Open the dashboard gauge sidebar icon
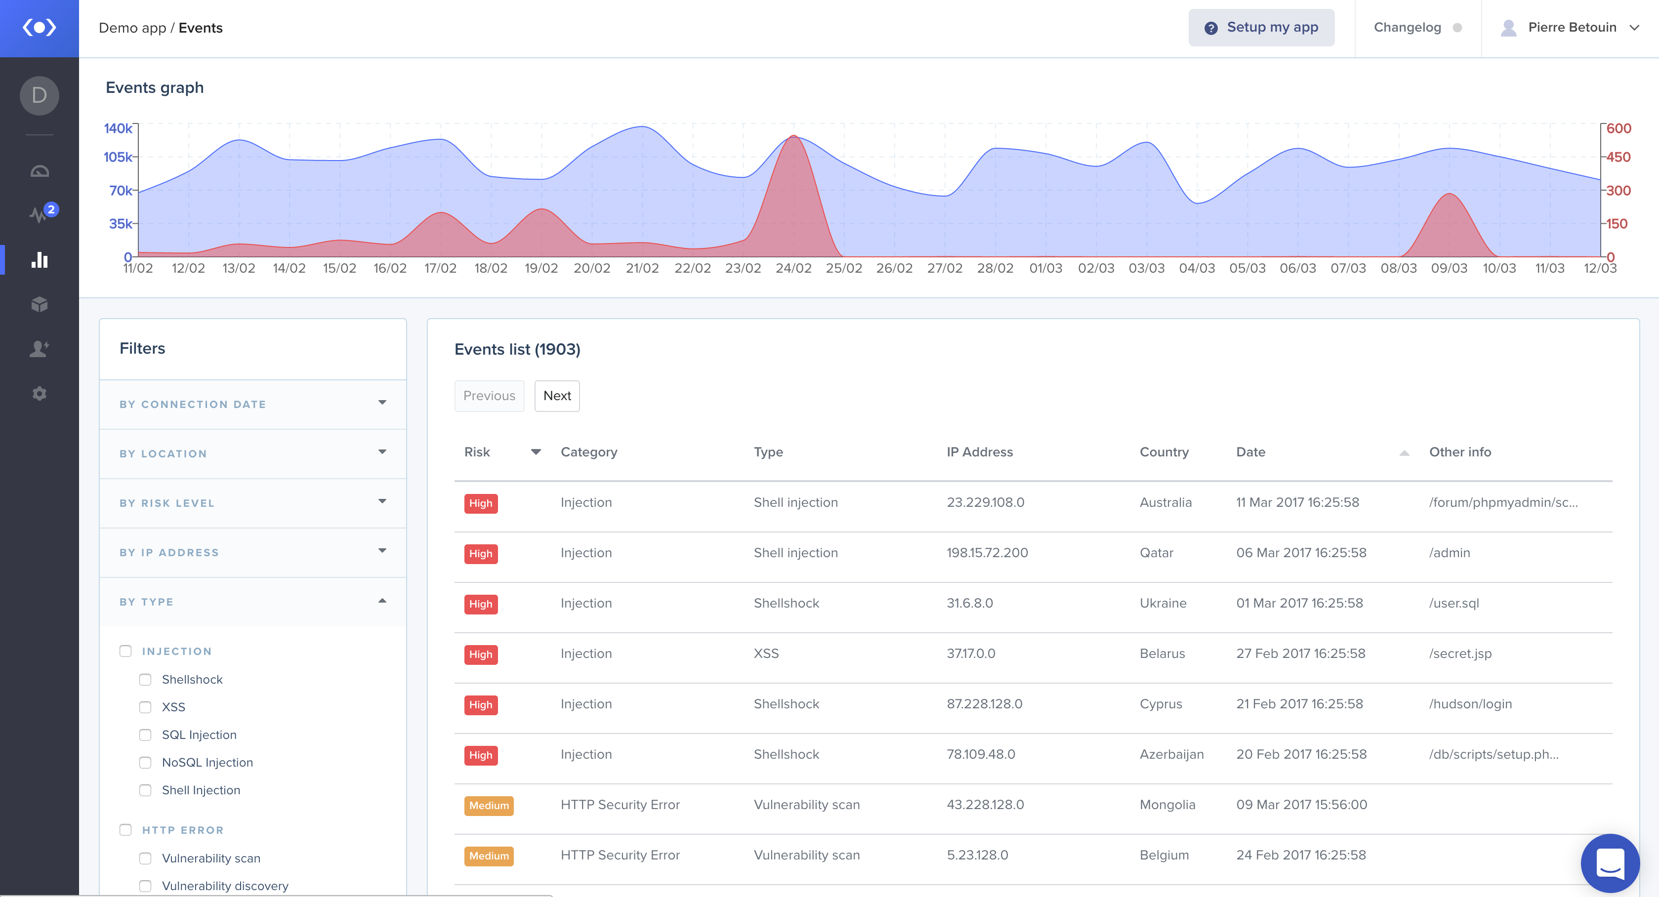The width and height of the screenshot is (1659, 897). point(40,171)
